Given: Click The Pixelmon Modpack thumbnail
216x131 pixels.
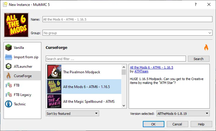Looking at the screenshot, I should coord(54,72).
